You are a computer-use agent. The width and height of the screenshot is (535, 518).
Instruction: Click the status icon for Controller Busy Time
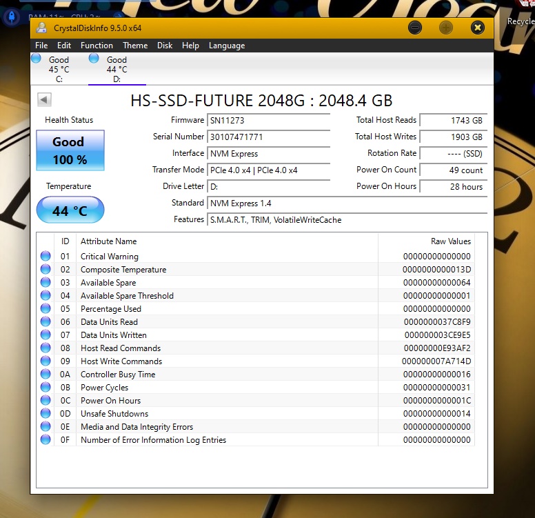46,375
